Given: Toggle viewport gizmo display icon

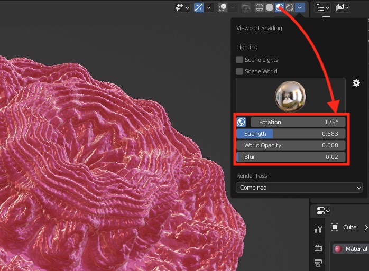Looking at the screenshot, I should click(x=198, y=7).
